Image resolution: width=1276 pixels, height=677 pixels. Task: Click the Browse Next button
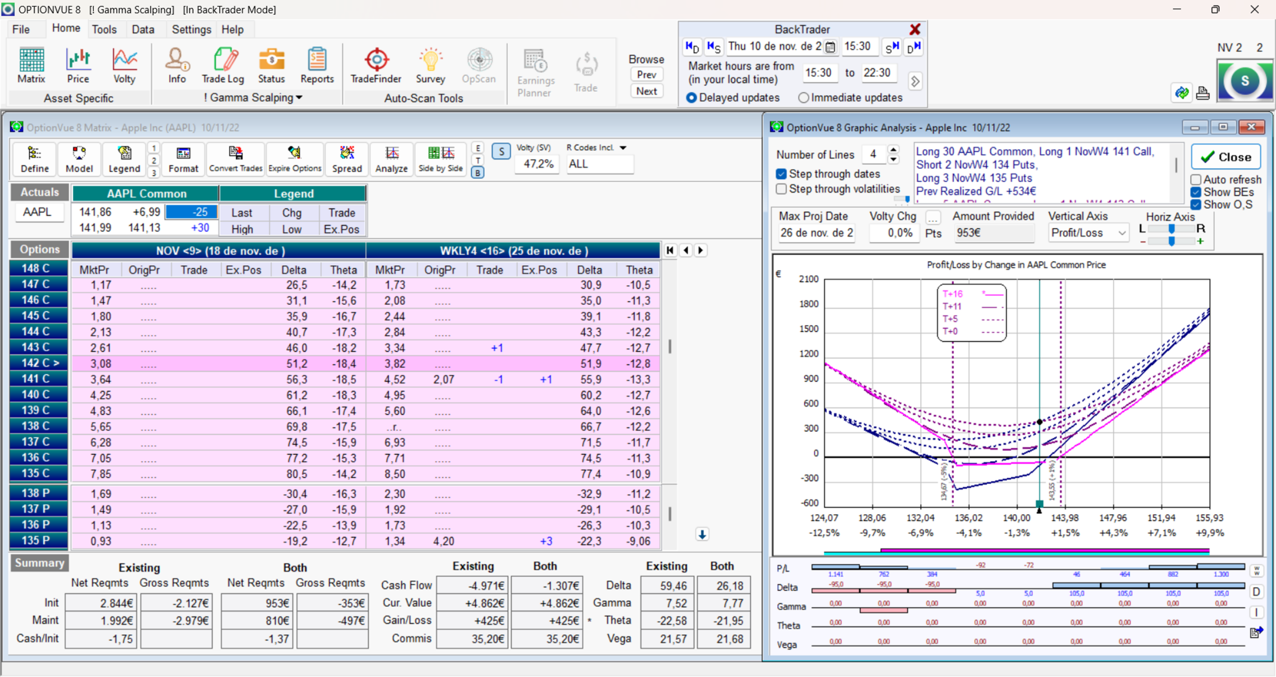click(x=647, y=91)
